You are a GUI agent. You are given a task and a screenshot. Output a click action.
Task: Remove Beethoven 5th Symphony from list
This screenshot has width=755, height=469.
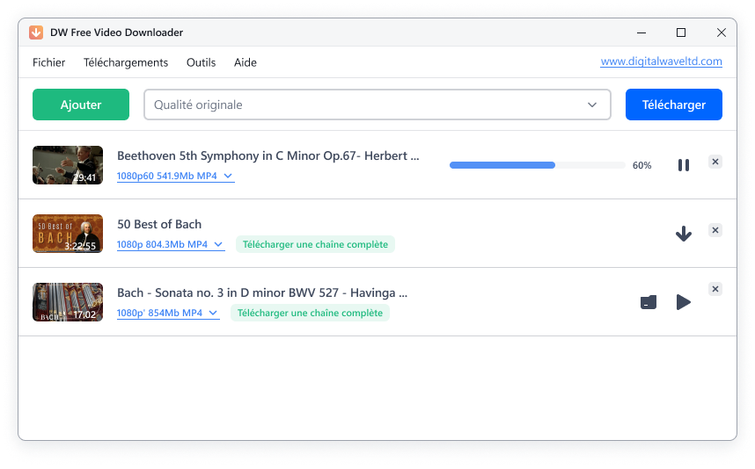point(715,162)
